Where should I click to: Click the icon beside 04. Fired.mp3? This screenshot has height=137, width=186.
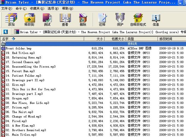point(3,121)
